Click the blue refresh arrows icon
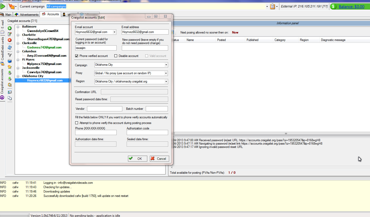Image resolution: width=370 pixels, height=217 pixels. pos(10,47)
